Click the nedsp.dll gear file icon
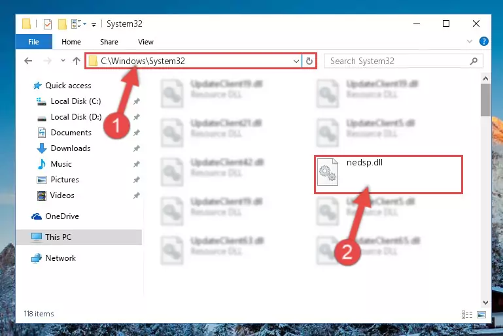Image resolution: width=503 pixels, height=336 pixels. [x=328, y=172]
